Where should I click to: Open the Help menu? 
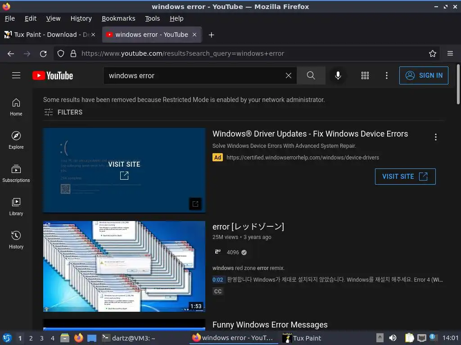[176, 18]
